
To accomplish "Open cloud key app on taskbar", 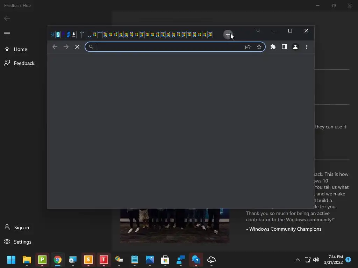I will click(x=212, y=260).
